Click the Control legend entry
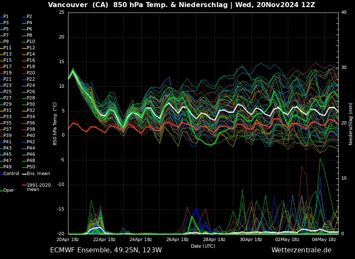Image resolution: width=355 pixels, height=259 pixels. [11, 173]
